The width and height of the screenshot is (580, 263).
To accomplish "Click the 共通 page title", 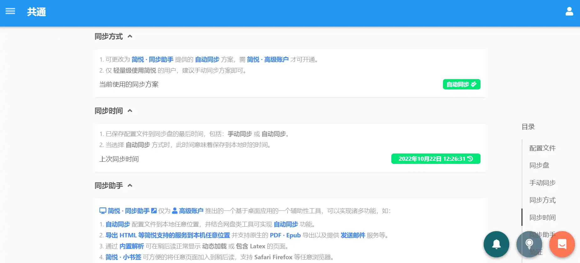I will coord(36,12).
